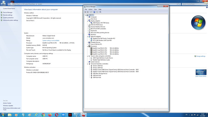
Task: Expand the Monitors node
Action: [x=87, y=35]
